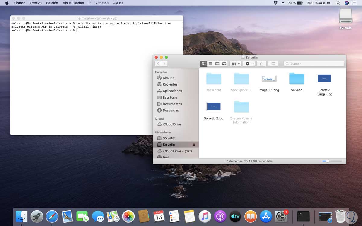Click the Edit Tags button in toolbar

pyautogui.click(x=273, y=64)
